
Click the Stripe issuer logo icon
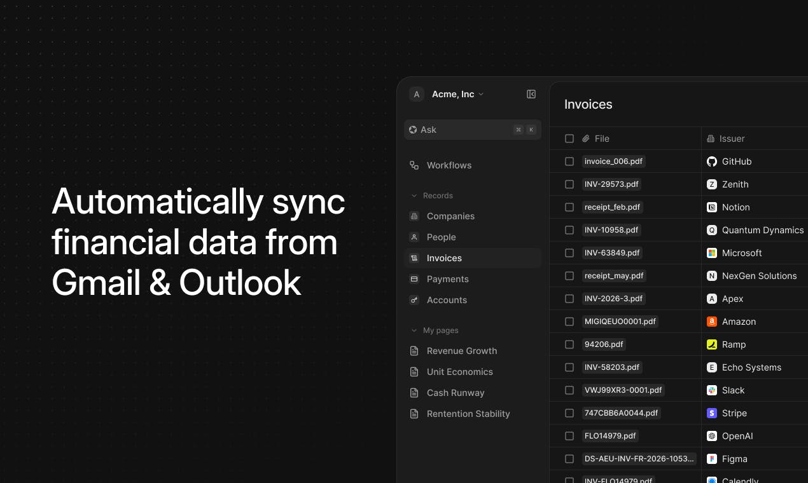coord(712,413)
